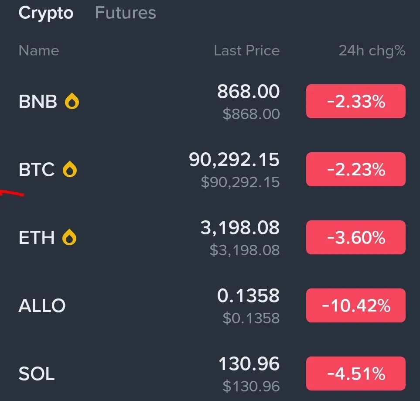420x401 pixels.
Task: Select the Crypto tab
Action: pos(46,13)
